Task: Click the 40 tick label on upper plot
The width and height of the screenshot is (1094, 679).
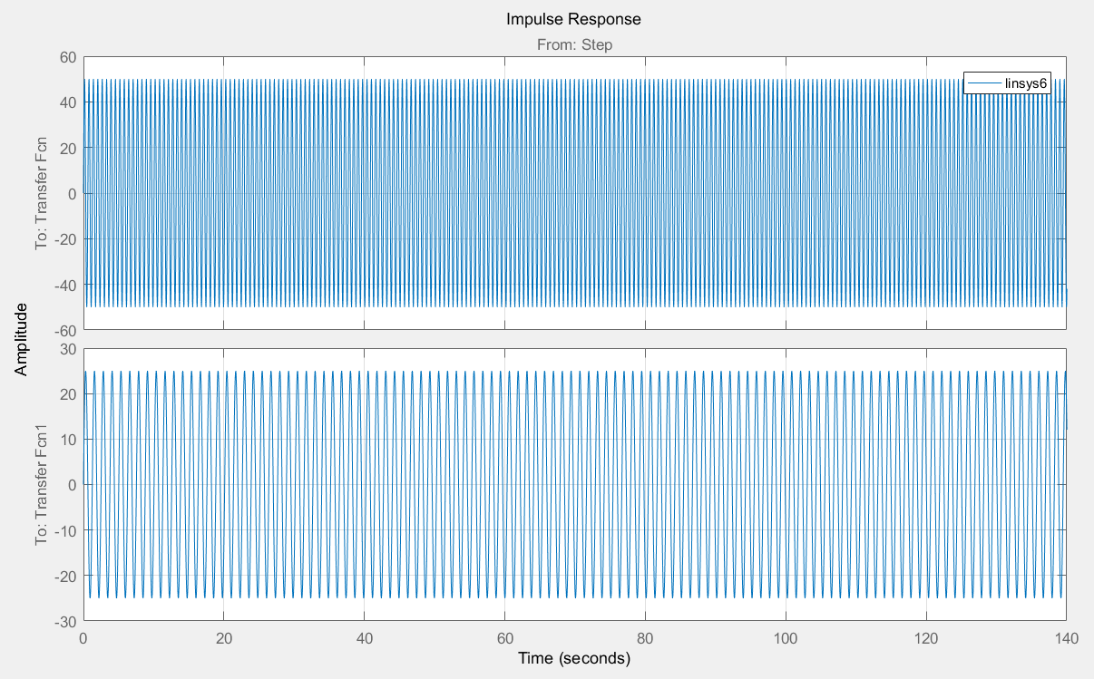Action: 68,102
